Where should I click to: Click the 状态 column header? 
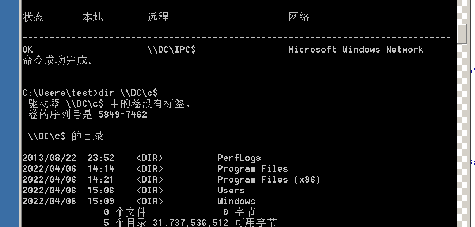(x=33, y=17)
